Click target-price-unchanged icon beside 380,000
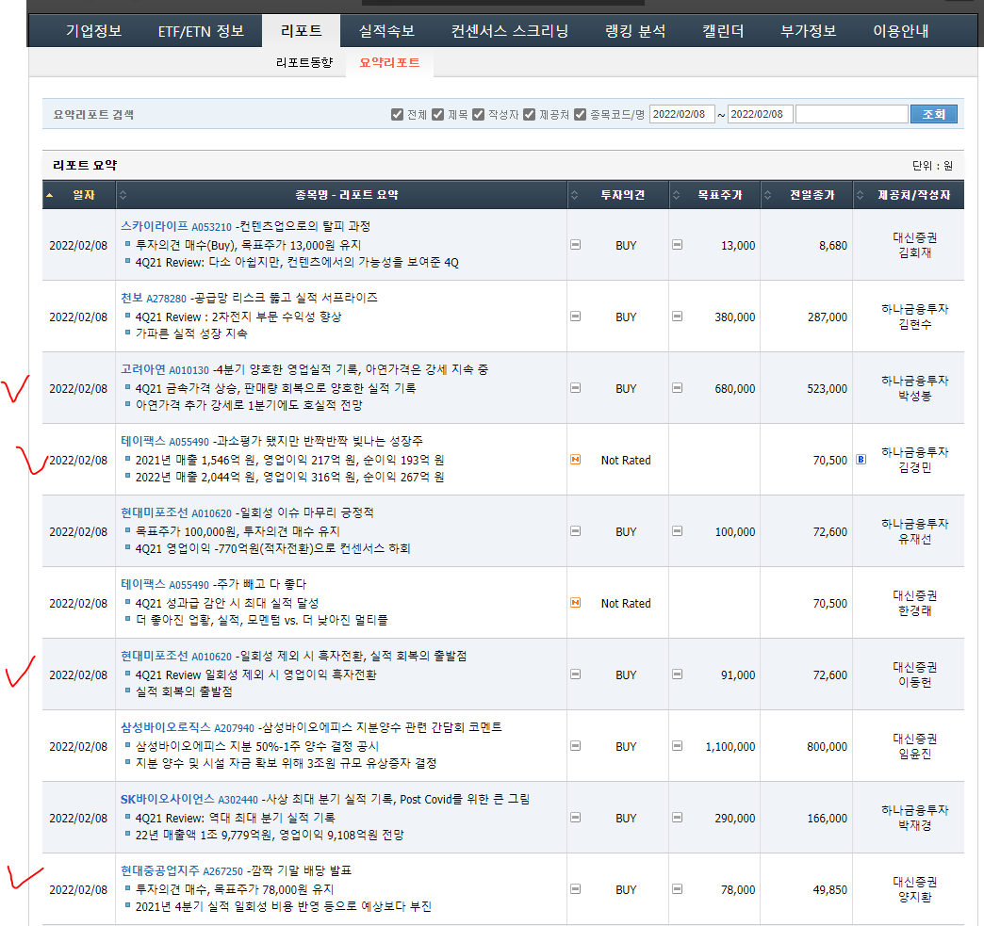This screenshot has height=926, width=984. click(x=677, y=317)
